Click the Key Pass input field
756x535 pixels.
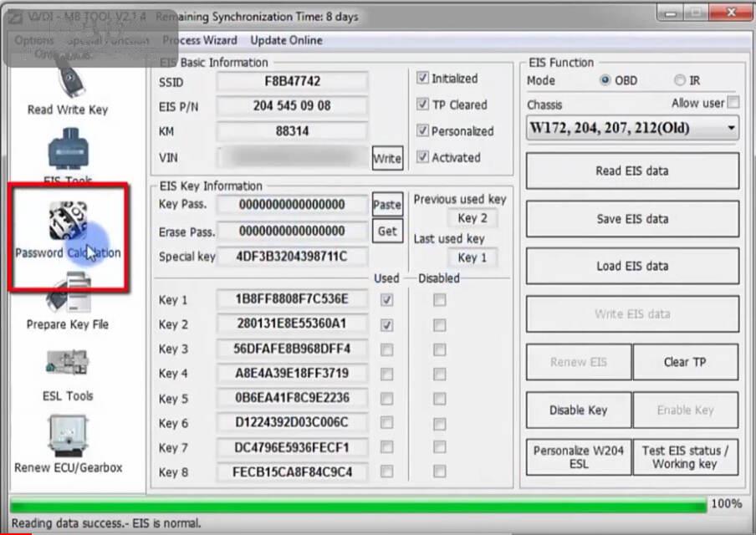tap(292, 204)
